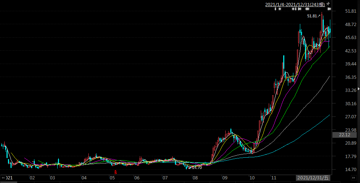Open the 2021/1/4-2021/12/31 date range link
The height and width of the screenshot is (183, 360).
click(x=295, y=5)
